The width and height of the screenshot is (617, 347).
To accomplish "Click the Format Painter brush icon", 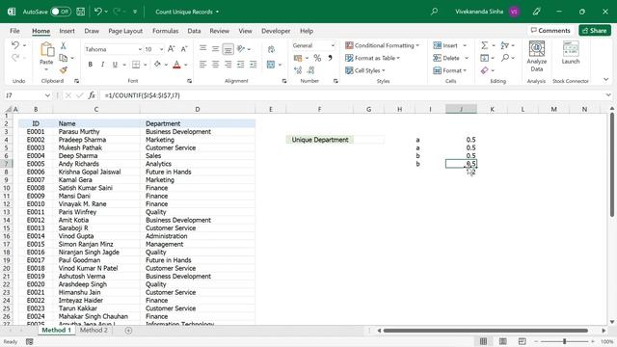I will click(63, 70).
